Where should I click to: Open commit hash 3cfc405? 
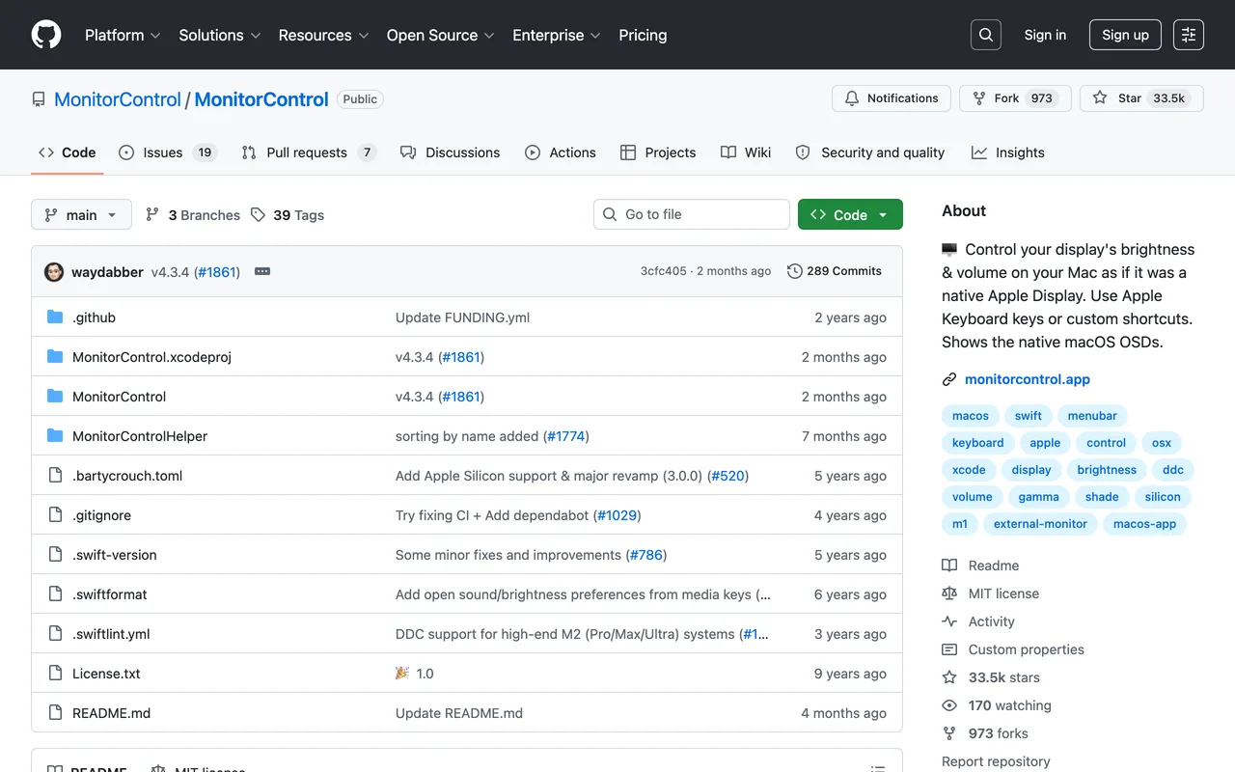pyautogui.click(x=664, y=271)
